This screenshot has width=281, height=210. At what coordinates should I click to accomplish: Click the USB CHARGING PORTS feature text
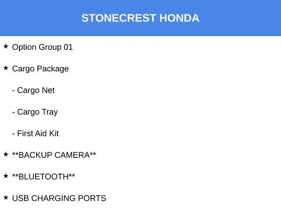point(59,198)
